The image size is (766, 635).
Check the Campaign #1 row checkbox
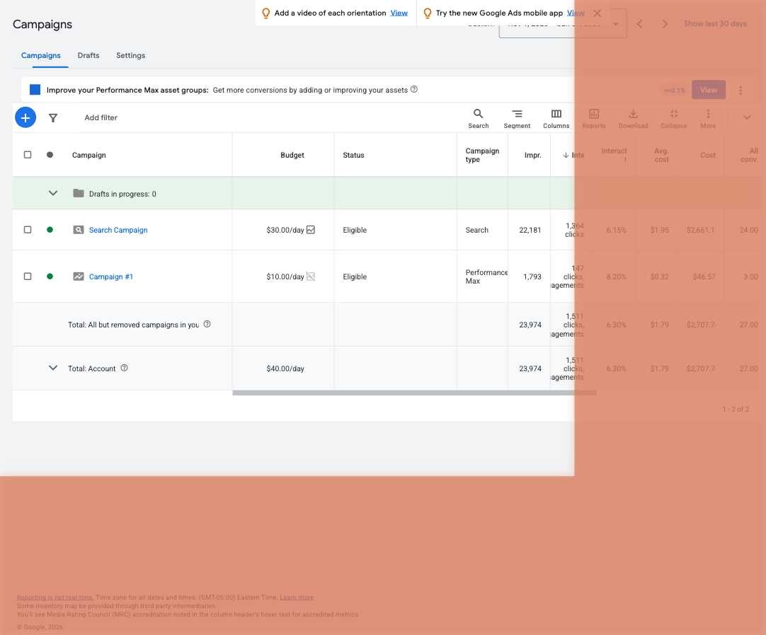tap(28, 276)
